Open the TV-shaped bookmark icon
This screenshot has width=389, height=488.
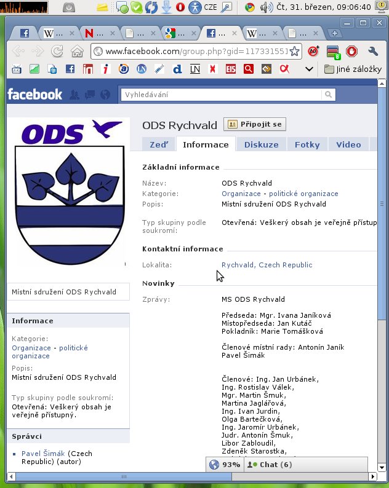[x=17, y=69]
